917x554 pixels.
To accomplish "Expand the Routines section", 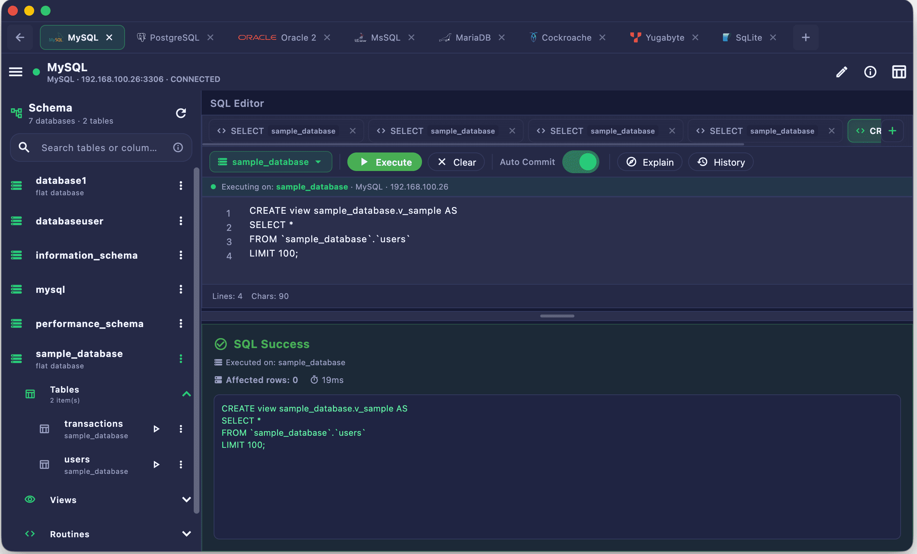I will point(187,534).
